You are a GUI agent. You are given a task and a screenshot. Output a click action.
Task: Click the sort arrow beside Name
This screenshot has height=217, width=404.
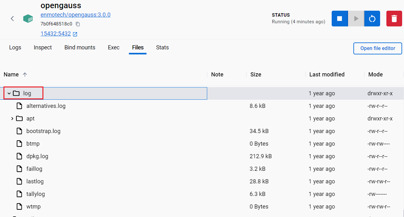point(25,75)
